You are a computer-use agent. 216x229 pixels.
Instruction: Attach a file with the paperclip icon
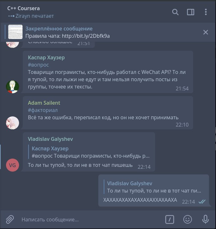pyautogui.click(x=10, y=219)
